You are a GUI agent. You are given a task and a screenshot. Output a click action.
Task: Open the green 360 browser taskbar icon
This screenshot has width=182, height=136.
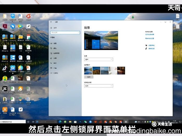click(65, 122)
